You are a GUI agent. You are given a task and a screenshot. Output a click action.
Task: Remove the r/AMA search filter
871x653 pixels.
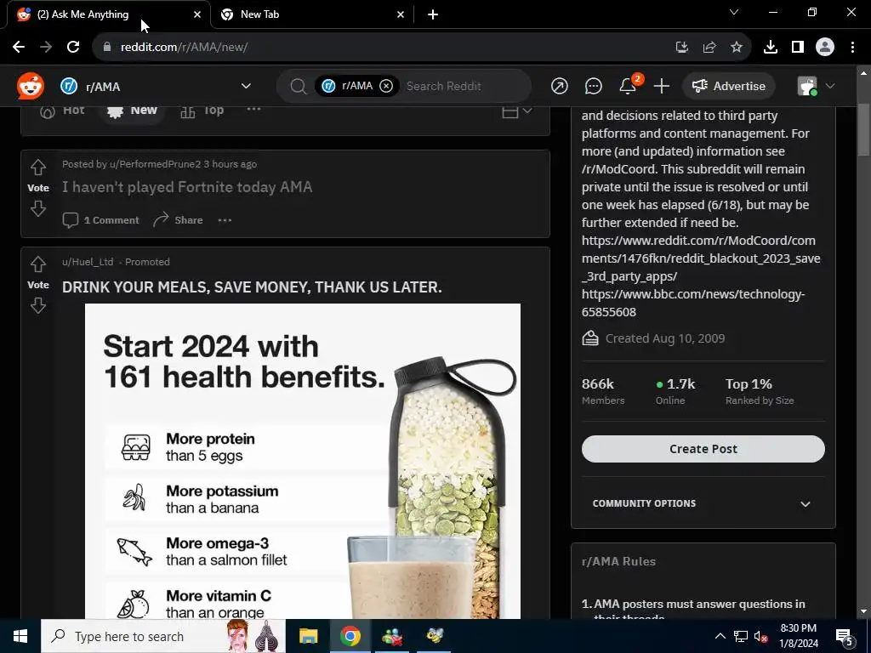[386, 86]
